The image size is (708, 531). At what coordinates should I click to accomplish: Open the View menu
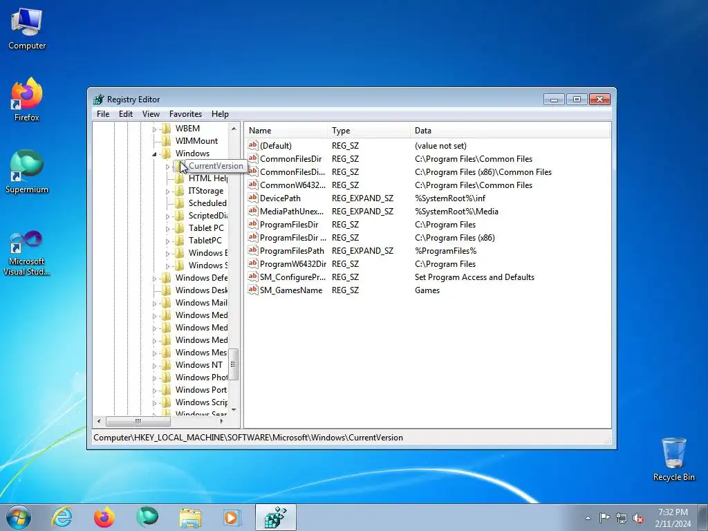[x=151, y=114]
